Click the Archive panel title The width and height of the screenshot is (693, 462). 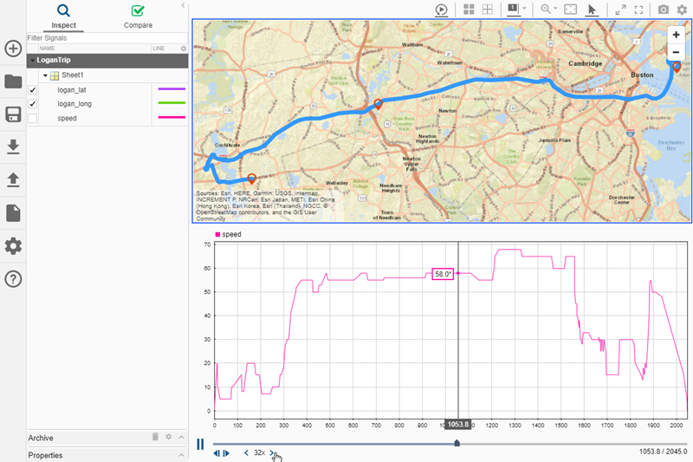pyautogui.click(x=41, y=438)
